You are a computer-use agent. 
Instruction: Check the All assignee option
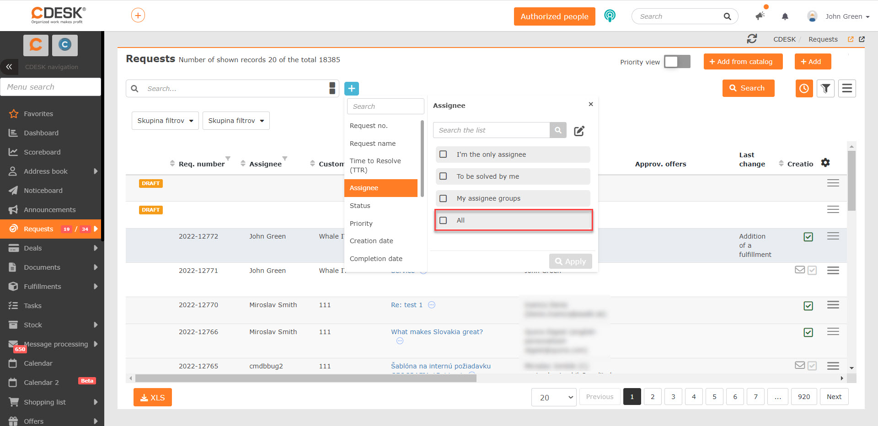click(x=443, y=220)
